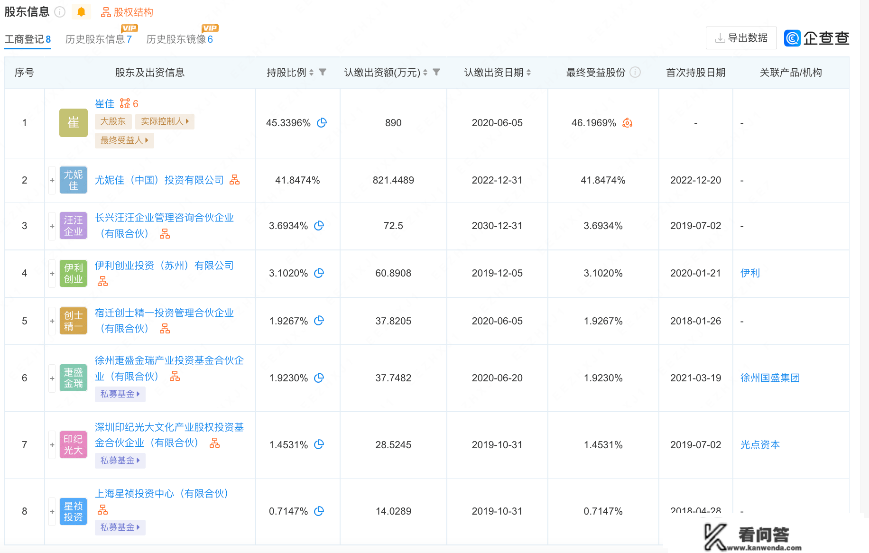Viewport: 869px width, 553px height.
Task: Click the 2030-12-31 date cell
Action: pyautogui.click(x=497, y=226)
